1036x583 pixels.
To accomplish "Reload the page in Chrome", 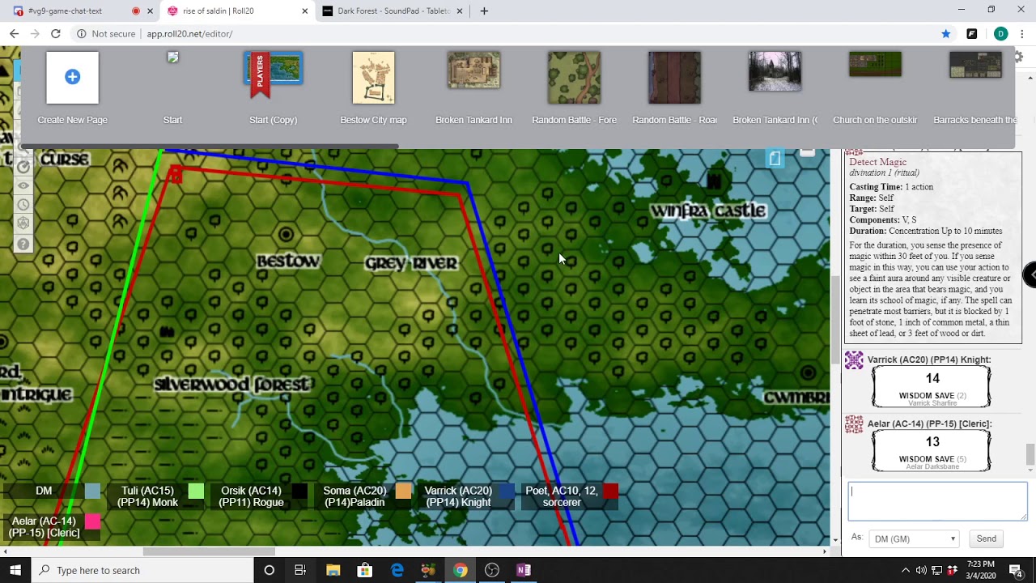I will coord(55,33).
